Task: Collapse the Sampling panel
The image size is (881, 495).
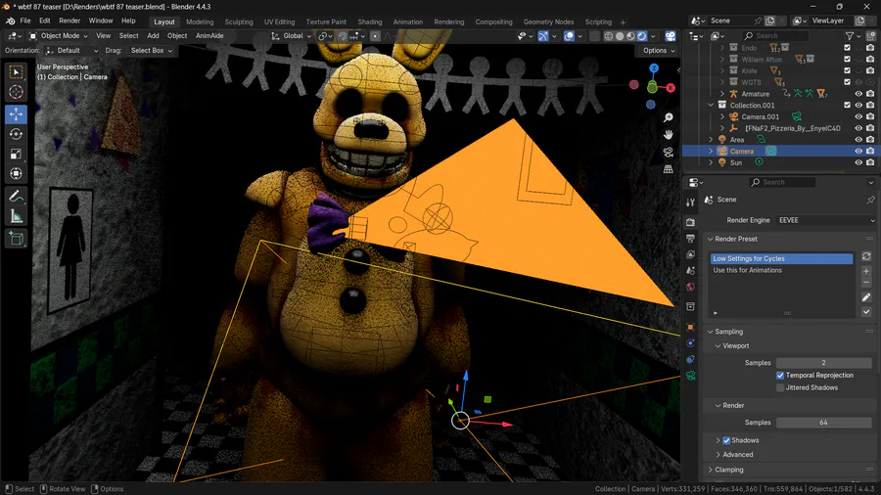Action: coord(728,332)
